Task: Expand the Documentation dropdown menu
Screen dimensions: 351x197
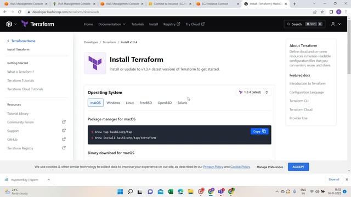Action: (x=112, y=24)
